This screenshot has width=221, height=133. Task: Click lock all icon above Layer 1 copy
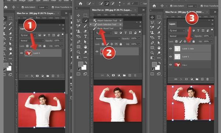pyautogui.click(x=193, y=42)
